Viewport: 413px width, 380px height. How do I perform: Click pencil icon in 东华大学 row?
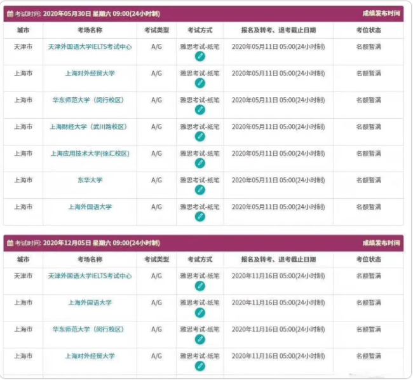click(200, 190)
